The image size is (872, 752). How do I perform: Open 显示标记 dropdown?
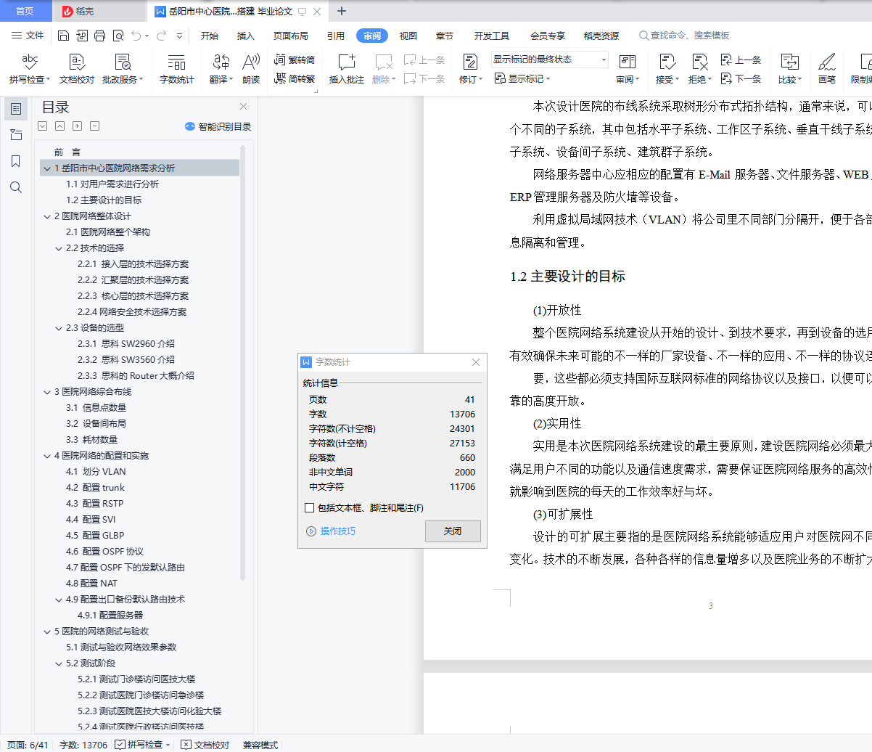(522, 79)
